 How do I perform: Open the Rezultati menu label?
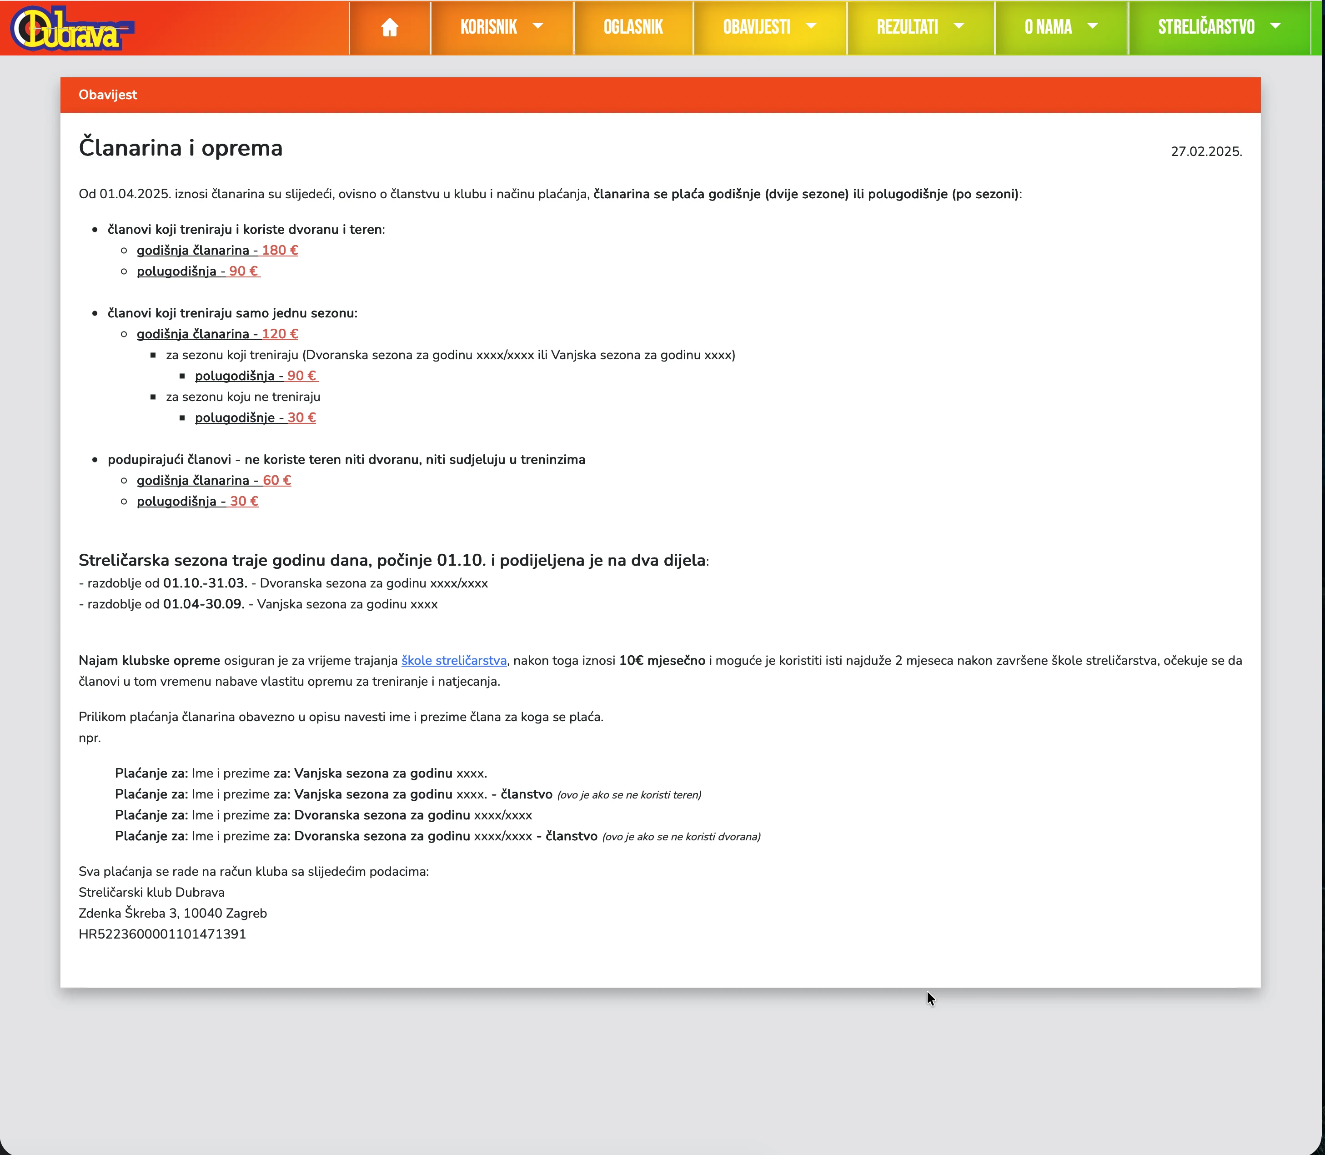pos(907,27)
